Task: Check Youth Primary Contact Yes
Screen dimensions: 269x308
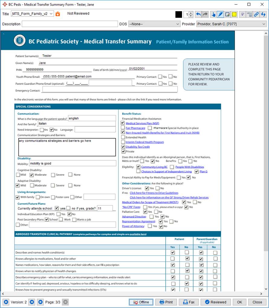Action: pos(160,76)
